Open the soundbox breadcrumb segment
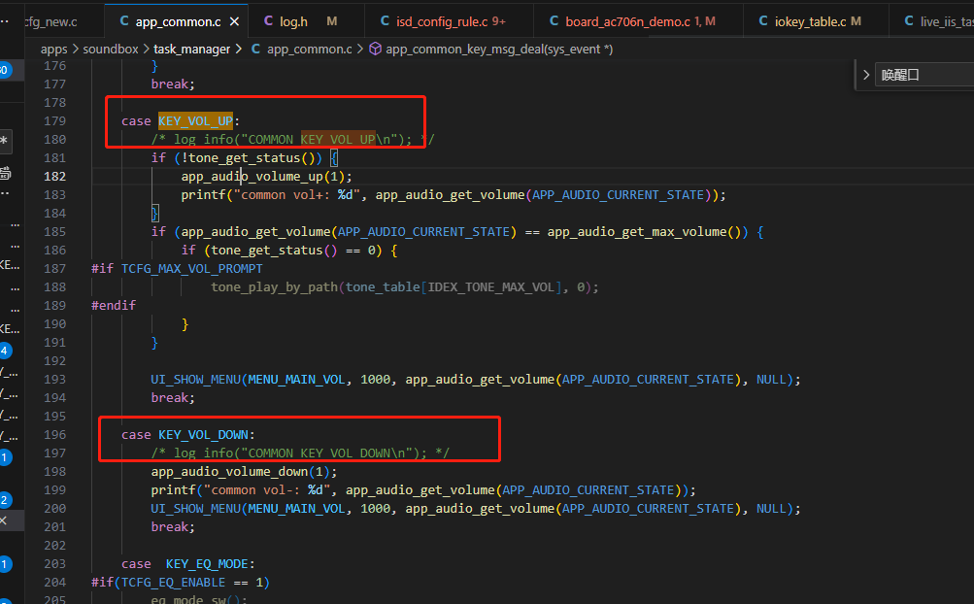 coord(111,50)
